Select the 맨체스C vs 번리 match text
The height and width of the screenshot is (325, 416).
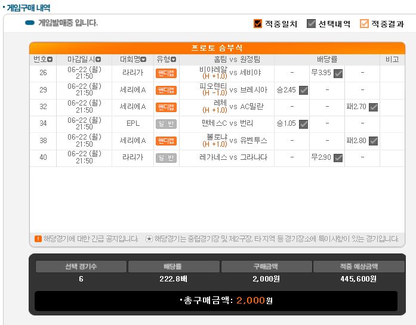click(x=227, y=123)
